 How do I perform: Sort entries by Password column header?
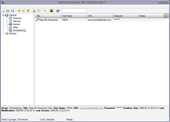[x=125, y=16]
